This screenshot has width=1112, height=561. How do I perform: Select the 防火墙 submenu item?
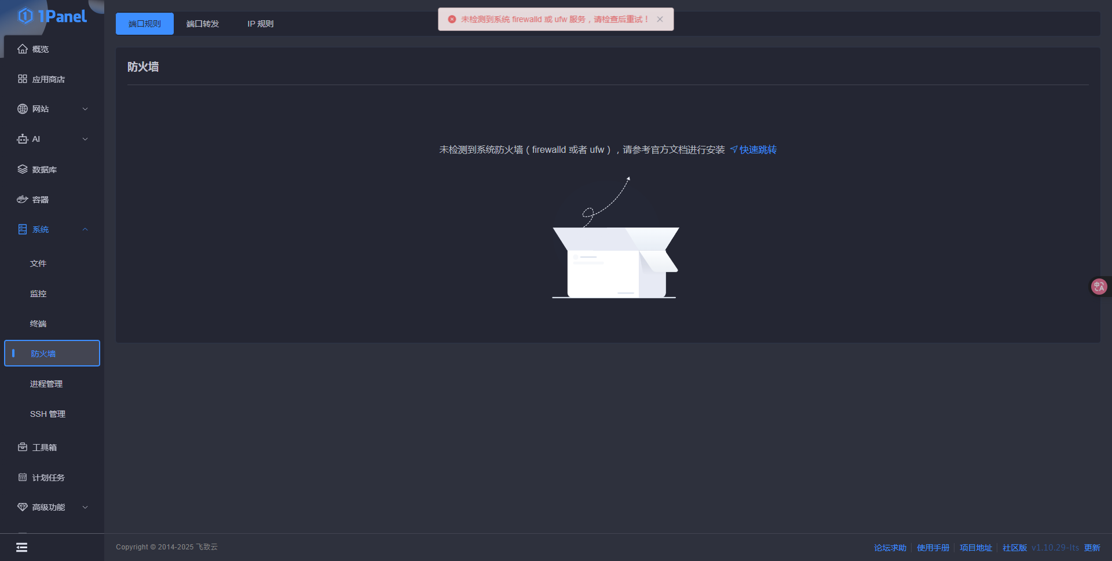point(52,353)
